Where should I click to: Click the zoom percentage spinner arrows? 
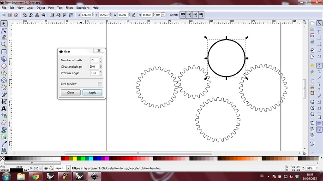(317, 168)
